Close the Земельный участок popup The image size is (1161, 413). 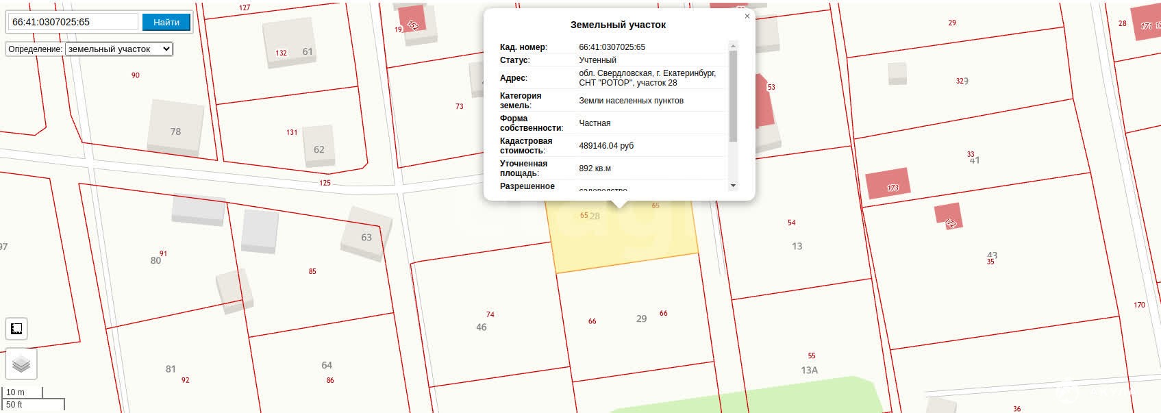[x=747, y=16]
